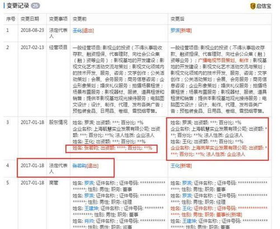Click the 变更日期 column header
Viewport: 280px width, 229px height.
point(30,19)
